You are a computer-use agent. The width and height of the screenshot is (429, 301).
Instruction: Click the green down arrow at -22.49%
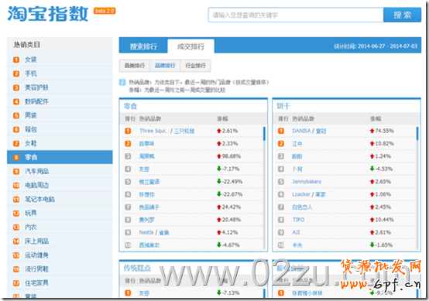(219, 182)
